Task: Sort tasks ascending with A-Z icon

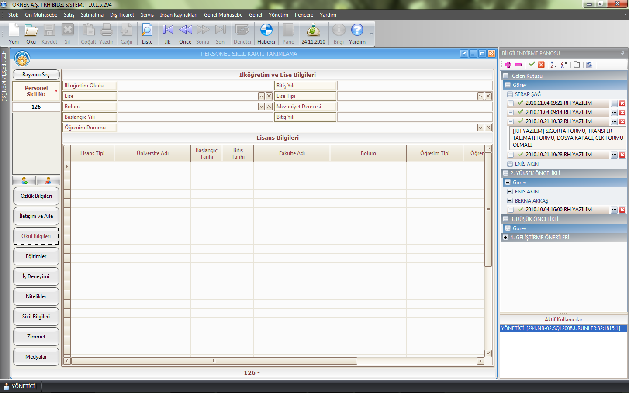Action: (553, 65)
